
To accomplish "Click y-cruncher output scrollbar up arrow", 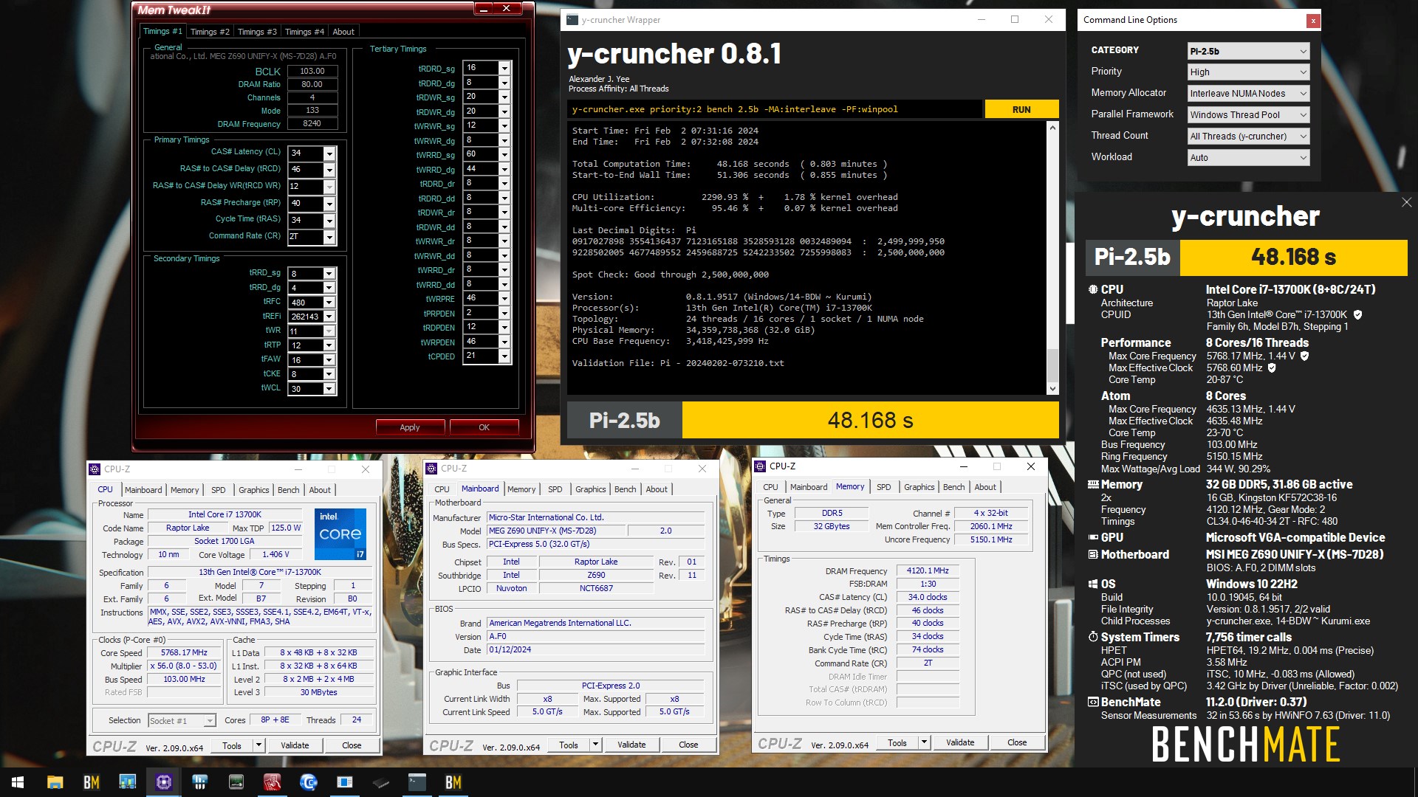I will coord(1052,128).
